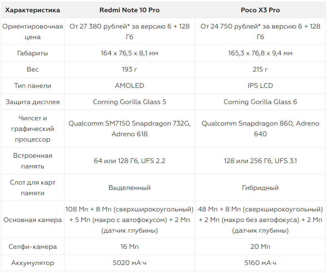Image resolution: width=328 pixels, height=273 pixels.
Task: Click the Poco X3 Pro column header
Action: (260, 10)
